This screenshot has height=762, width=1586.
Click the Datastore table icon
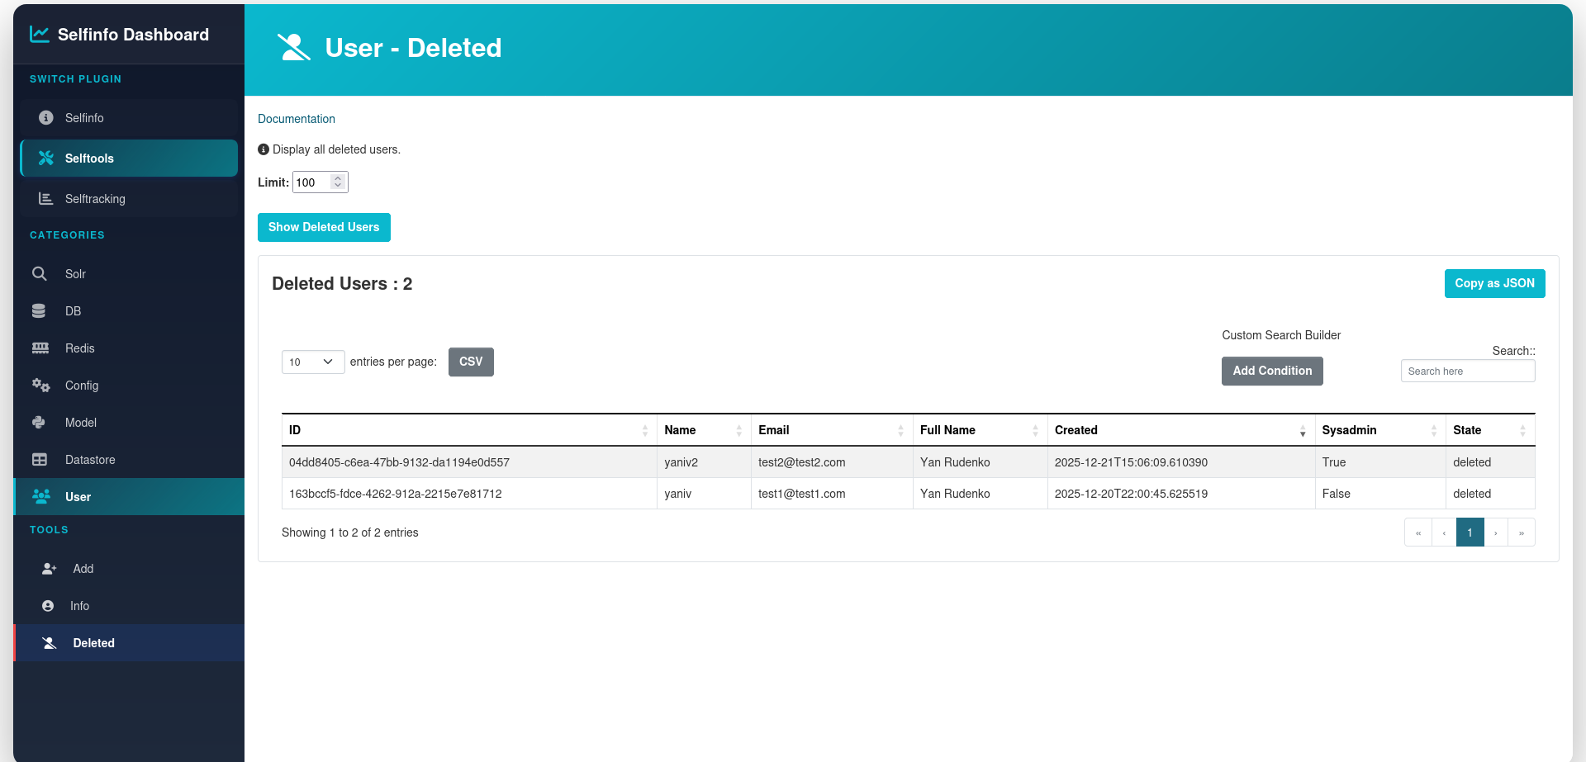click(x=40, y=460)
